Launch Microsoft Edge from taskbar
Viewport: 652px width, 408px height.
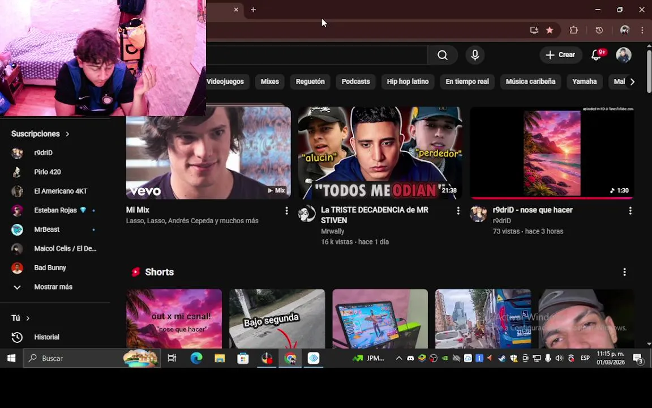[196, 358]
